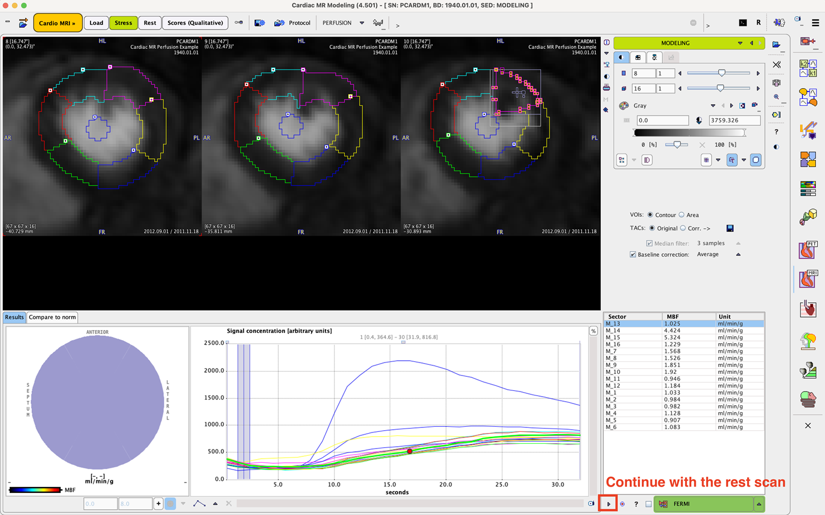Image resolution: width=825 pixels, height=515 pixels.
Task: Select the Original TACs radio button
Action: [x=652, y=228]
